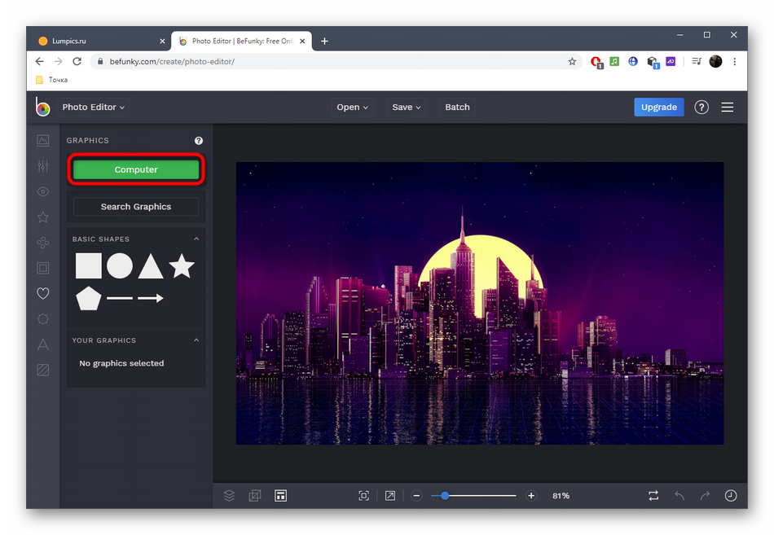Click the fit to screen icon
774x535 pixels.
(x=364, y=495)
